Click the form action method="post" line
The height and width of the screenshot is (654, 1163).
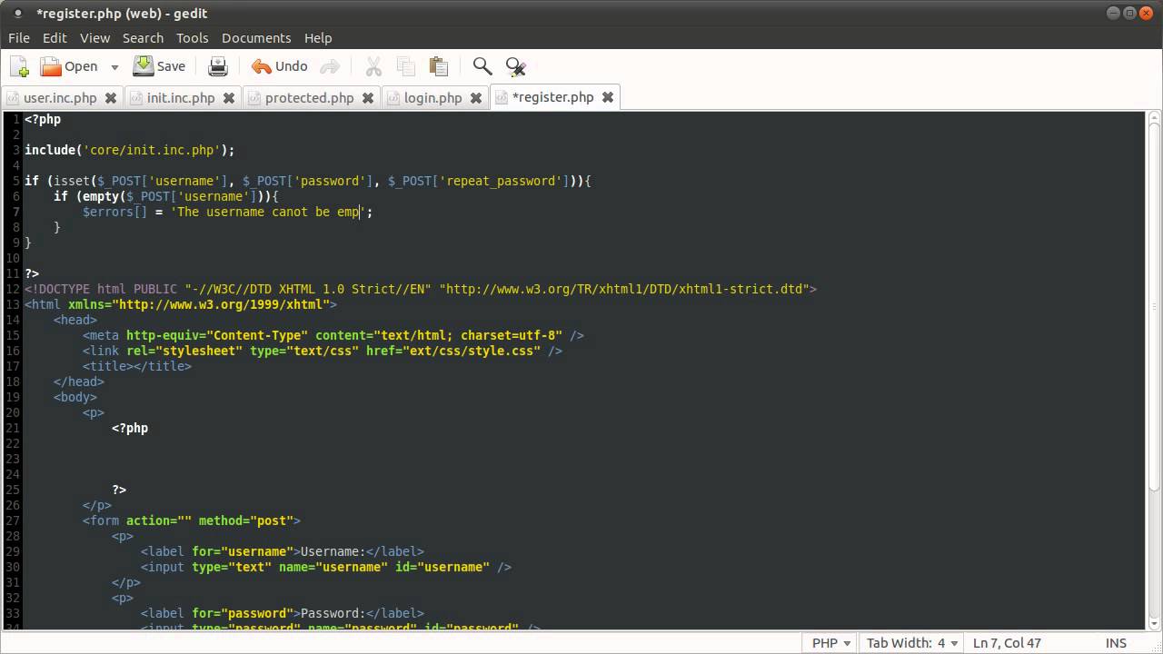[x=192, y=520]
